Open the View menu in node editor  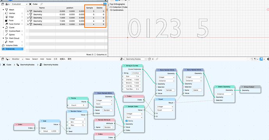pyautogui.click(x=28, y=59)
